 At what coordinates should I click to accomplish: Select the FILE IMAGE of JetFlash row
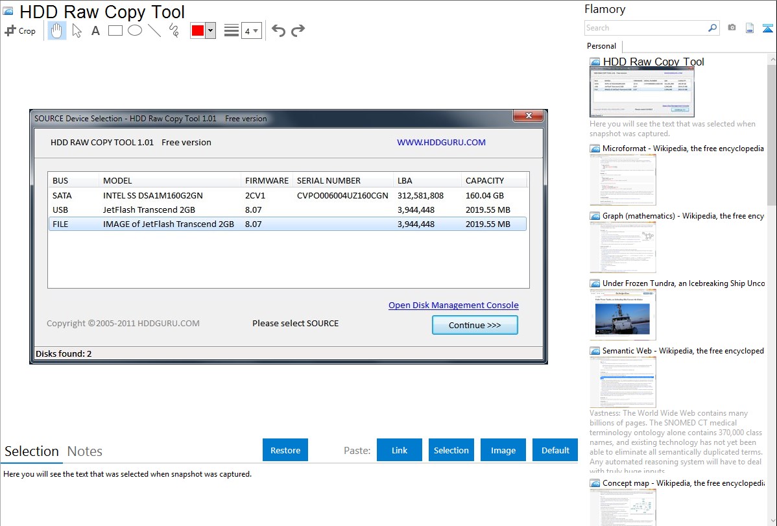(287, 224)
